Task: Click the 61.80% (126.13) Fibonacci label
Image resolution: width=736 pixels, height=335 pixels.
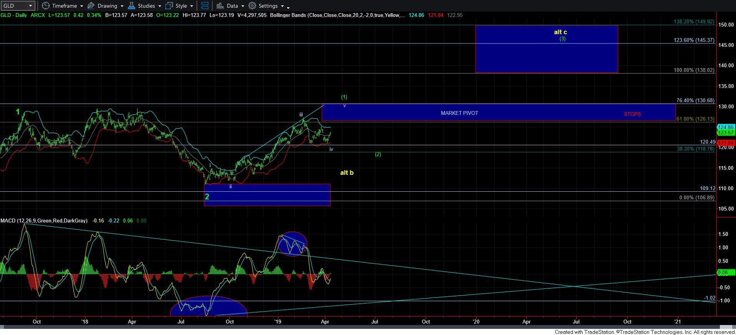Action: pyautogui.click(x=695, y=119)
